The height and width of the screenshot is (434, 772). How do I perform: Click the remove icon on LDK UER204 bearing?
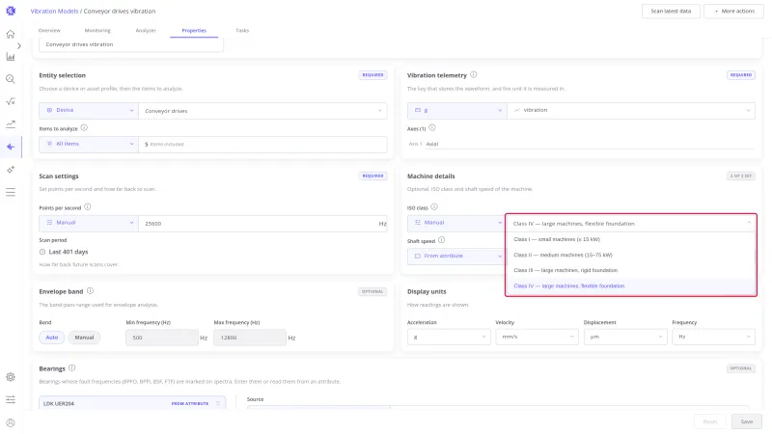[x=218, y=403]
